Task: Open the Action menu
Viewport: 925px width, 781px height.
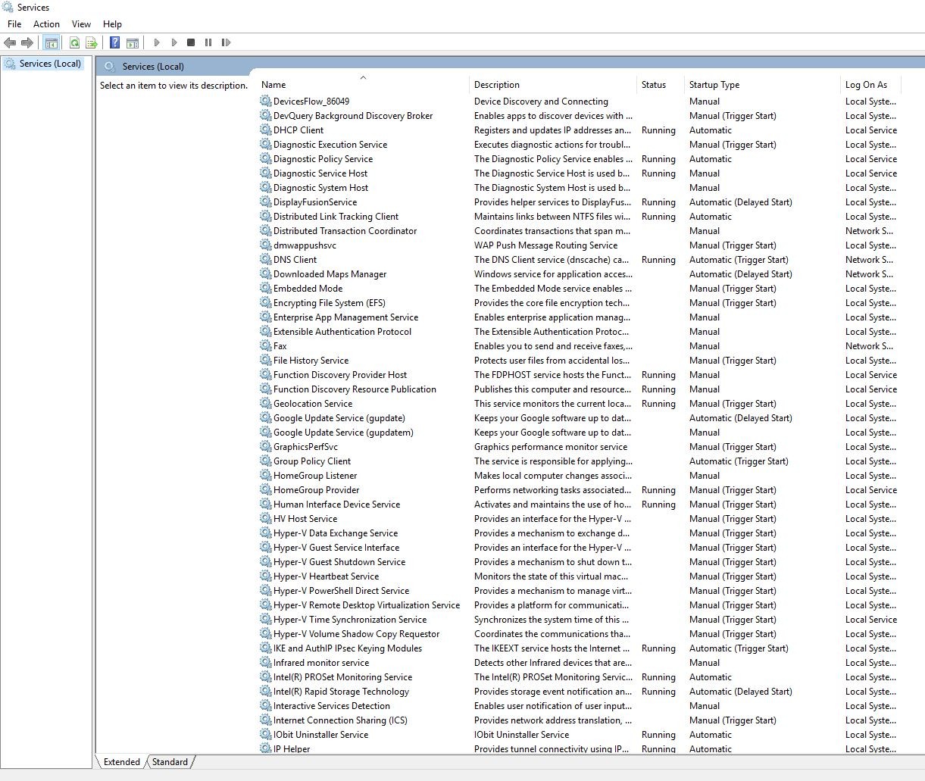Action: (46, 24)
